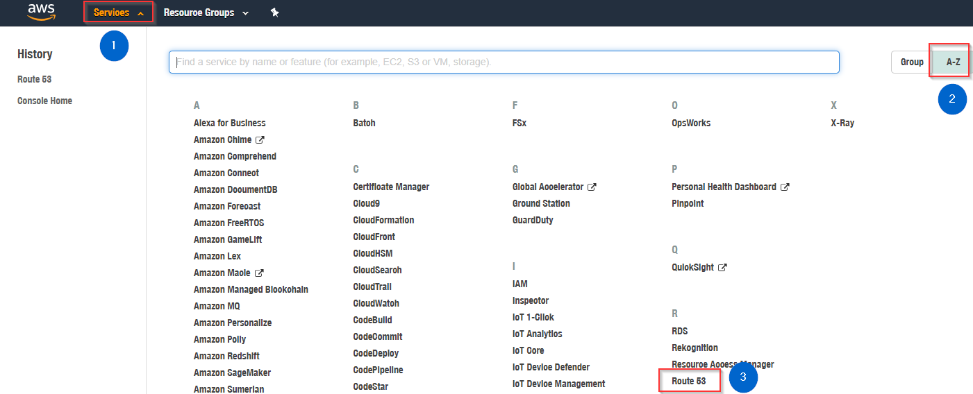Open the X-Ray service
Image resolution: width=973 pixels, height=394 pixels.
point(842,123)
